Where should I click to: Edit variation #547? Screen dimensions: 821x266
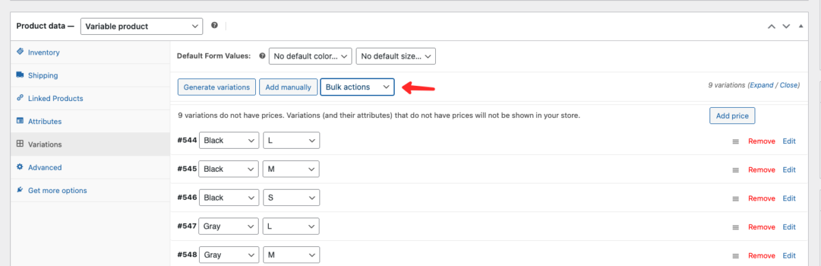(x=790, y=227)
